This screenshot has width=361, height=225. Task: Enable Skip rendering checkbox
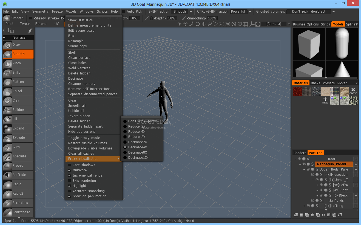tap(70, 181)
